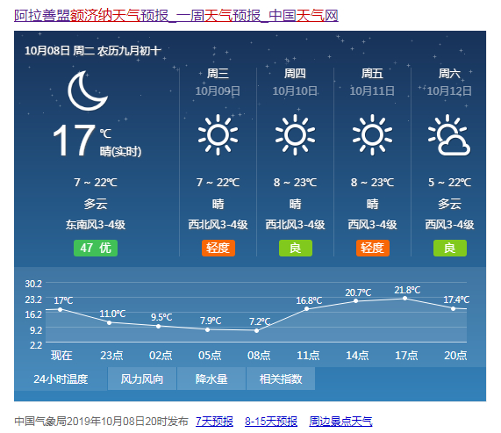Viewport: 501px width, 433px height.
Task: Click the 7.2℃ data point at 08点
Action: pyautogui.click(x=256, y=330)
